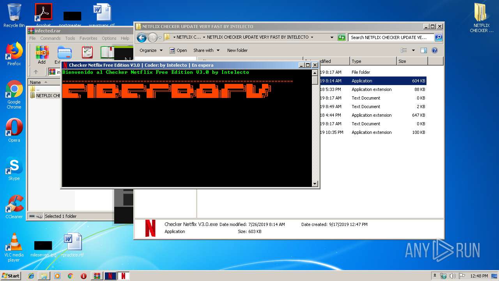Select the NETFLIX CHE folder row in WinRAR

(x=45, y=96)
